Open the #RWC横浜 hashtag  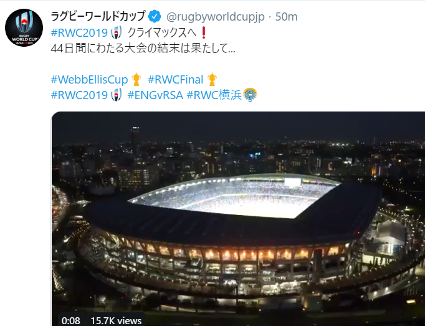214,95
